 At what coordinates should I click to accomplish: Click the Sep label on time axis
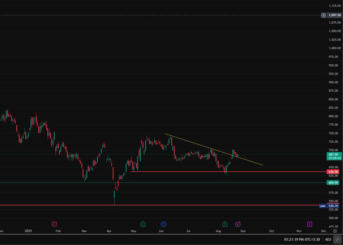pos(243,231)
